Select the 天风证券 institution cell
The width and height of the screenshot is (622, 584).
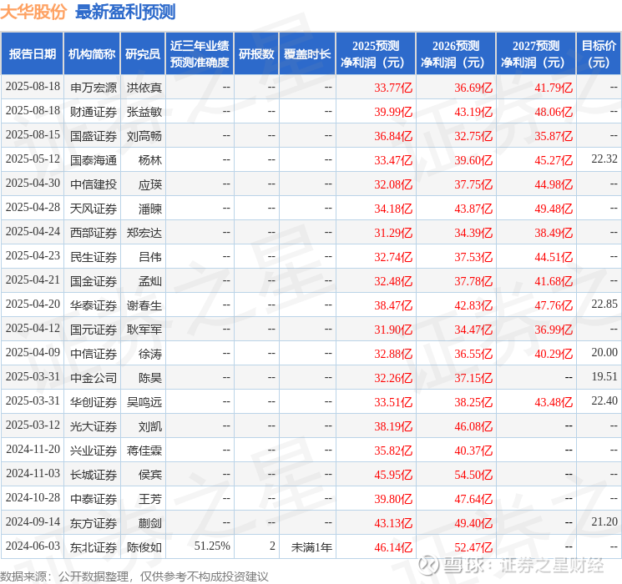[x=94, y=208]
